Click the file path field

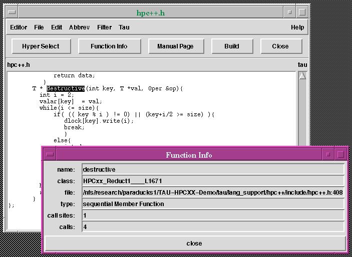point(213,192)
